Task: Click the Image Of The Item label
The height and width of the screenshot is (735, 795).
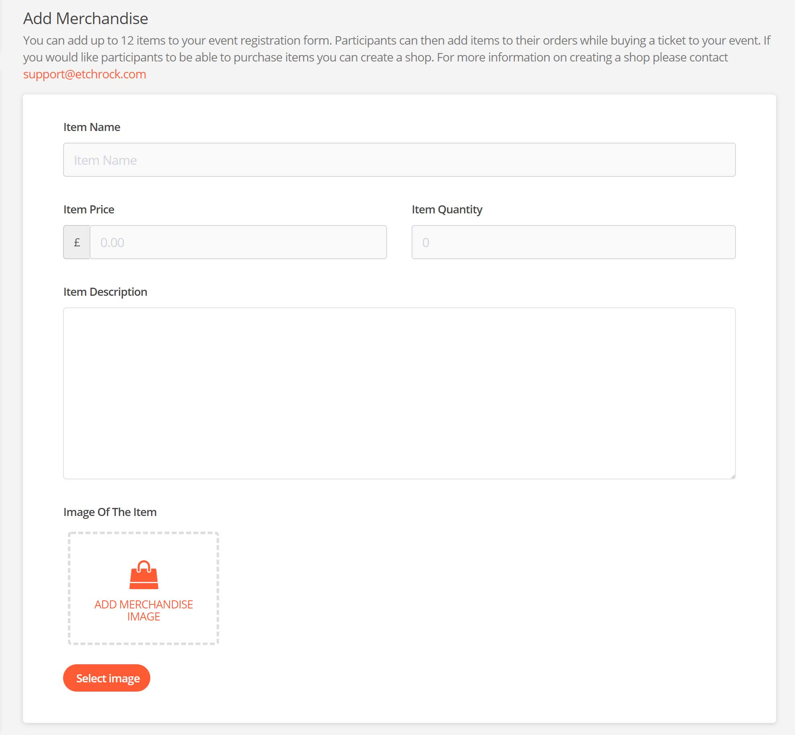Action: [110, 512]
